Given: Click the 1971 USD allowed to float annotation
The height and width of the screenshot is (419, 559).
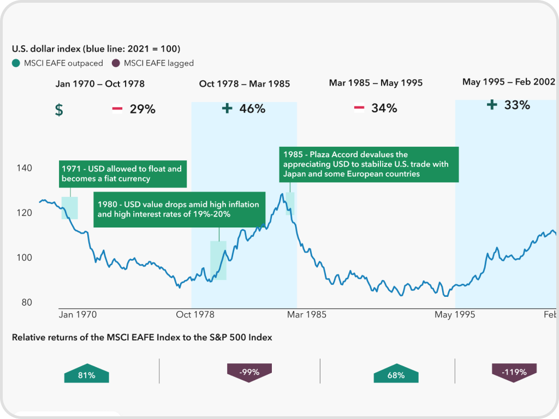Looking at the screenshot, I should pyautogui.click(x=122, y=173).
